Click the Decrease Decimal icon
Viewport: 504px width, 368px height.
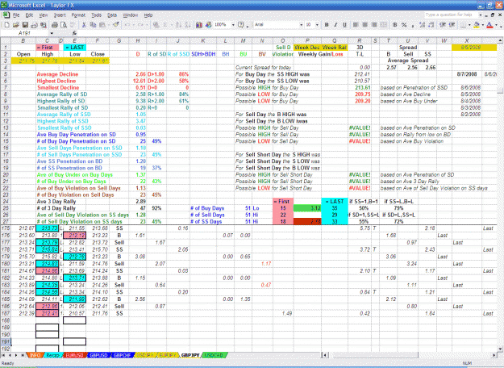click(x=431, y=25)
